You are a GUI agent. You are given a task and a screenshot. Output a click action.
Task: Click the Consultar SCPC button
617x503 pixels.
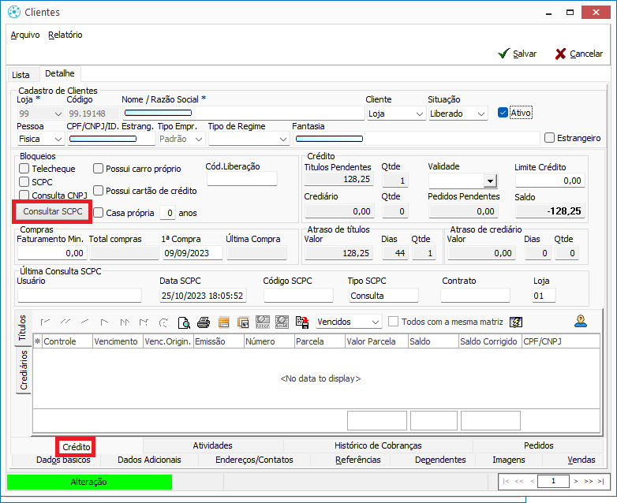tap(52, 211)
